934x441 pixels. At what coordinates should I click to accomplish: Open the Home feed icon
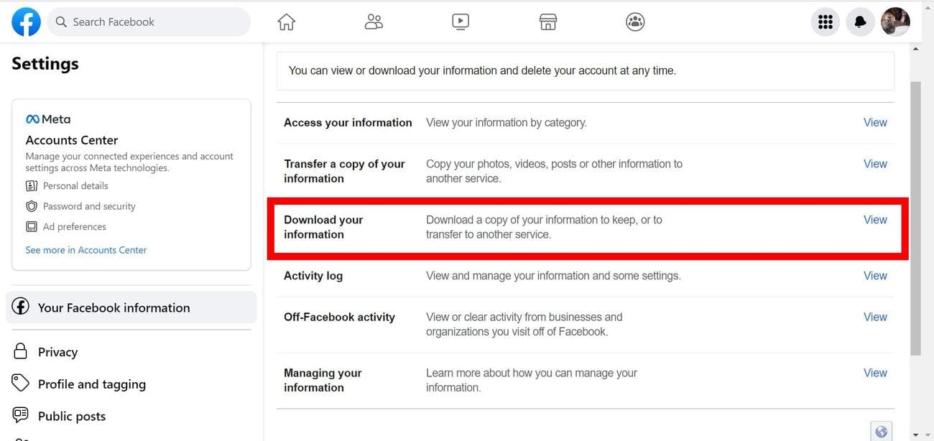pos(286,22)
